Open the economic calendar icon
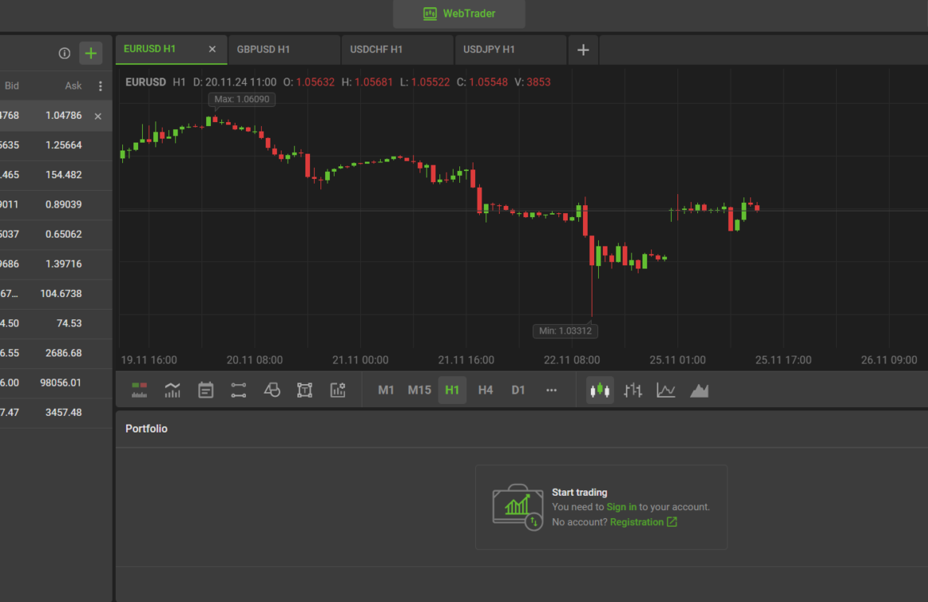 (x=205, y=390)
